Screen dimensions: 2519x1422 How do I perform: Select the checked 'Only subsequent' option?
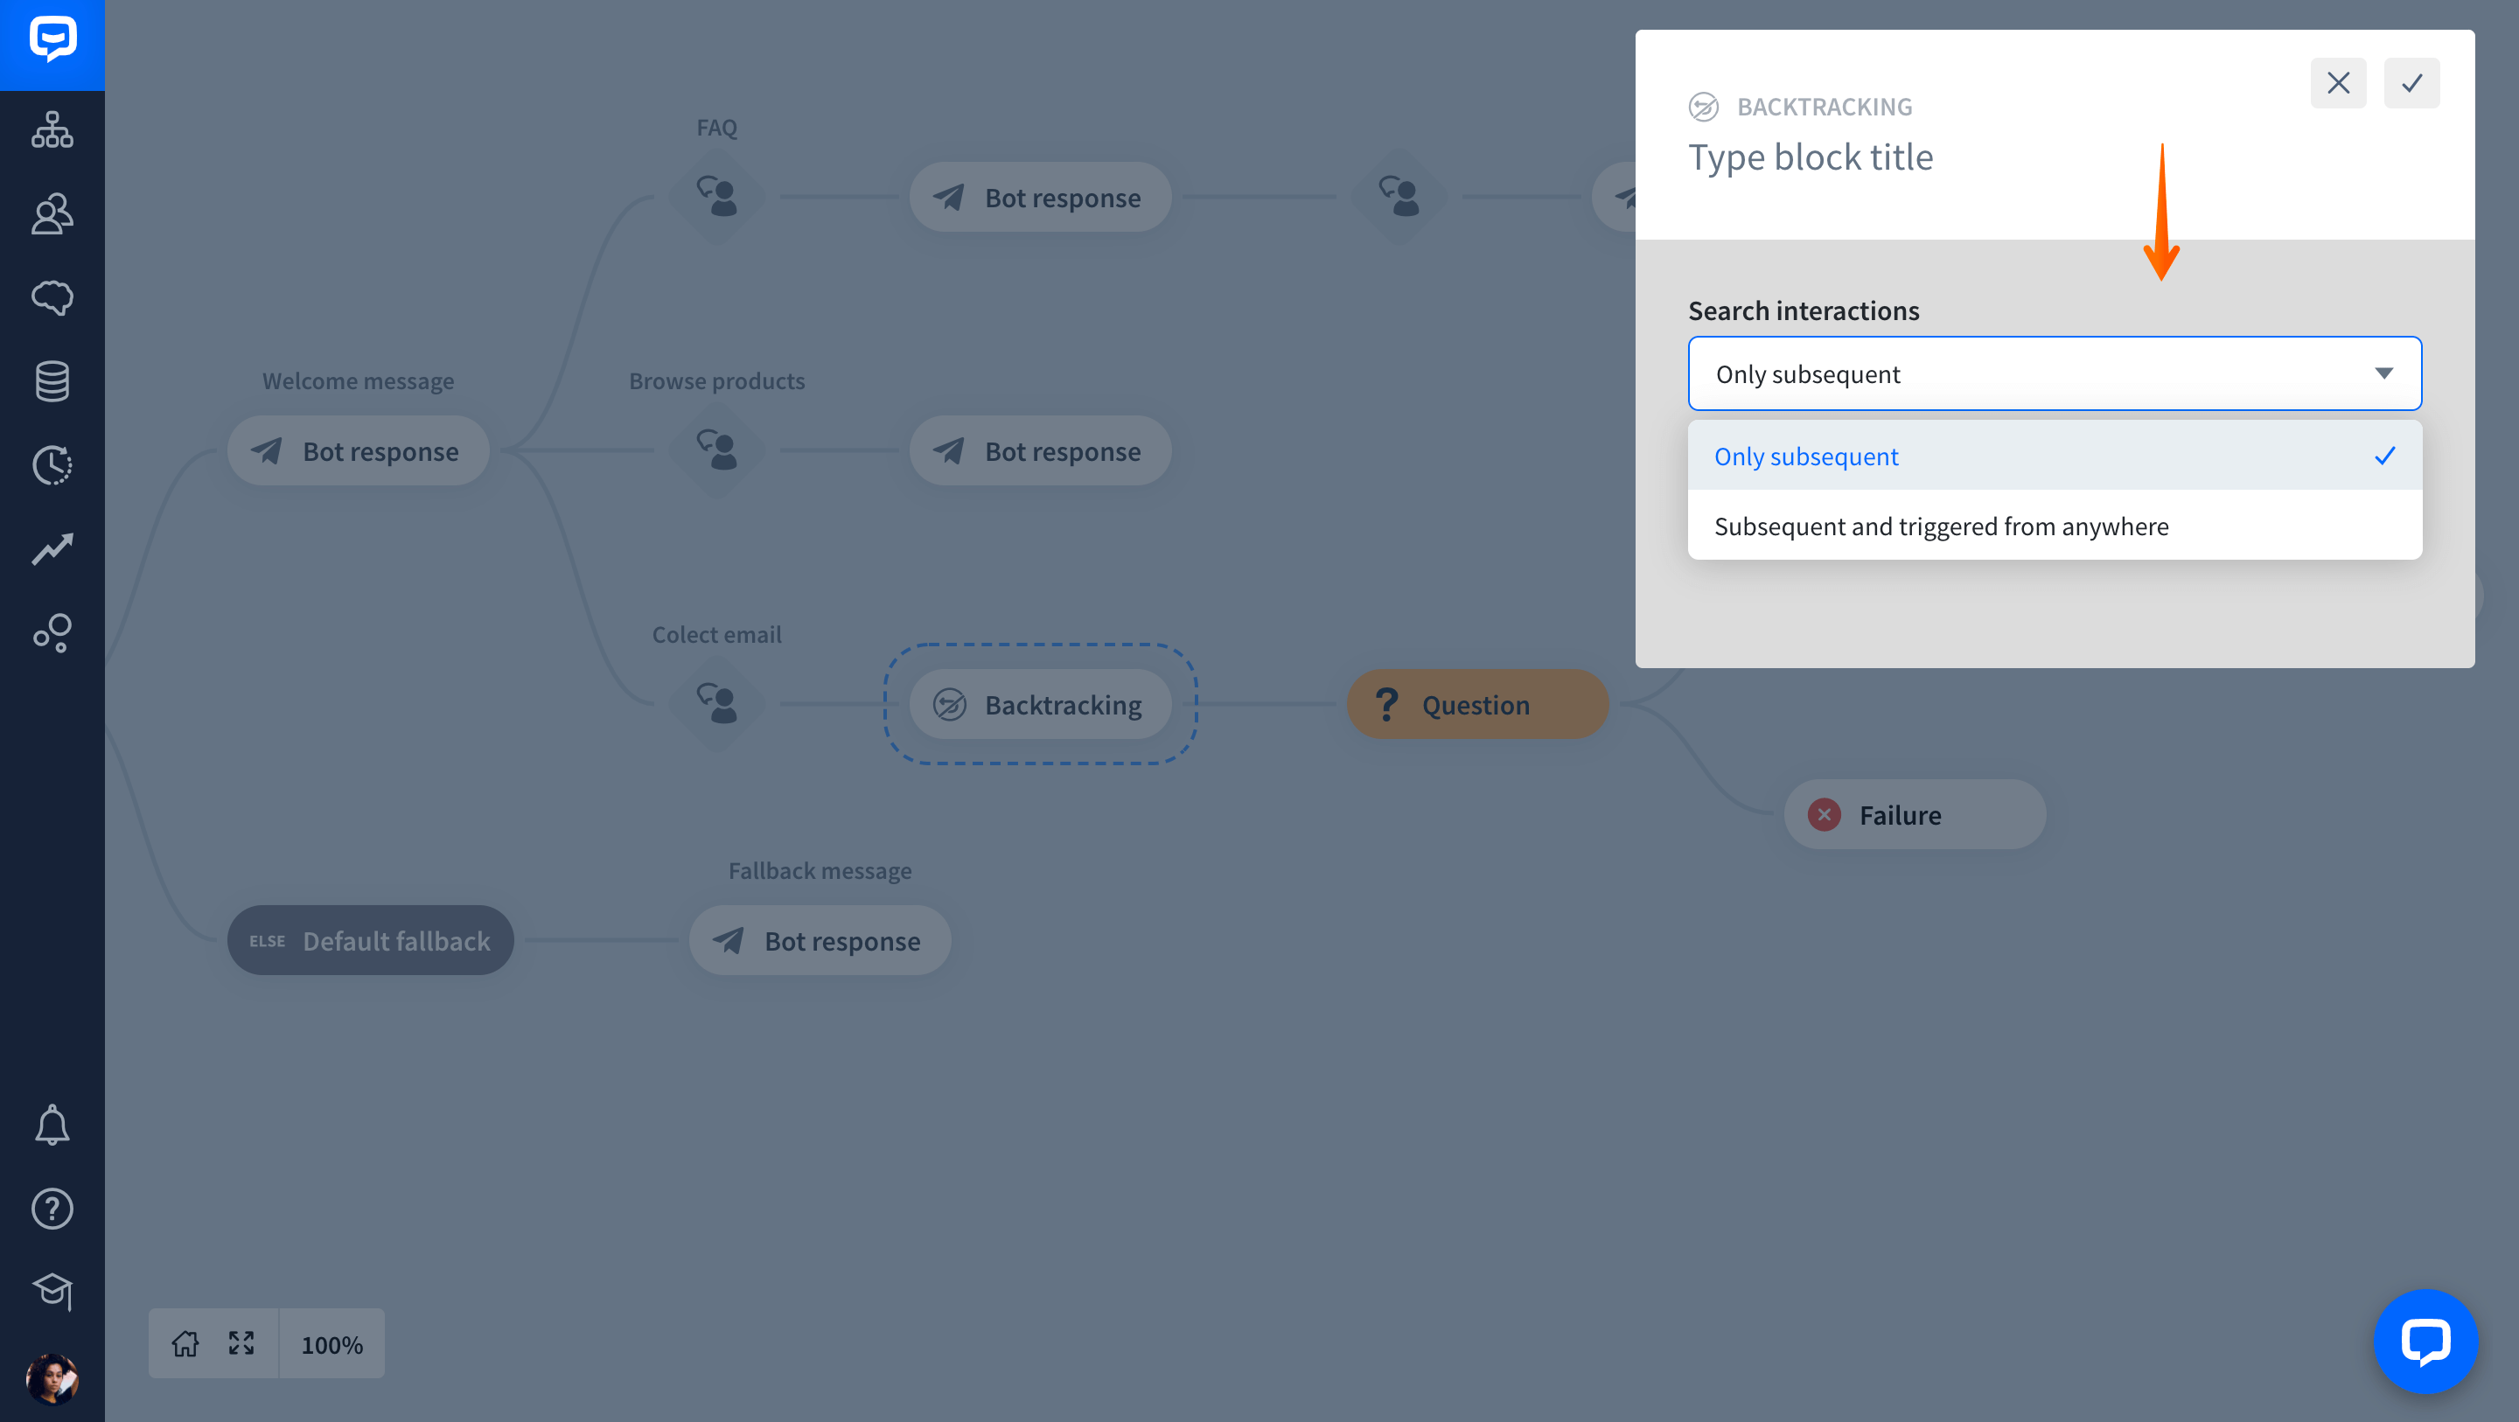click(x=2055, y=456)
